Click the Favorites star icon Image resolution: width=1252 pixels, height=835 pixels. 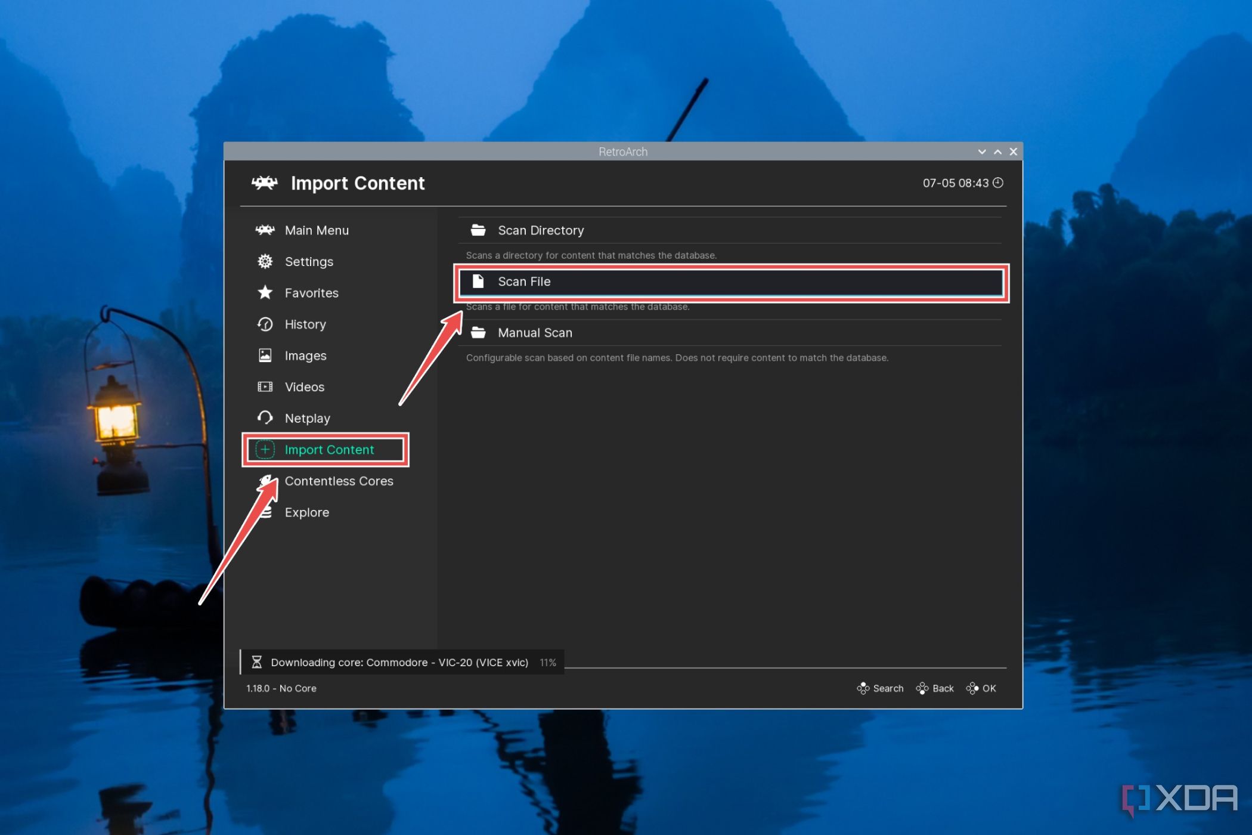(265, 292)
